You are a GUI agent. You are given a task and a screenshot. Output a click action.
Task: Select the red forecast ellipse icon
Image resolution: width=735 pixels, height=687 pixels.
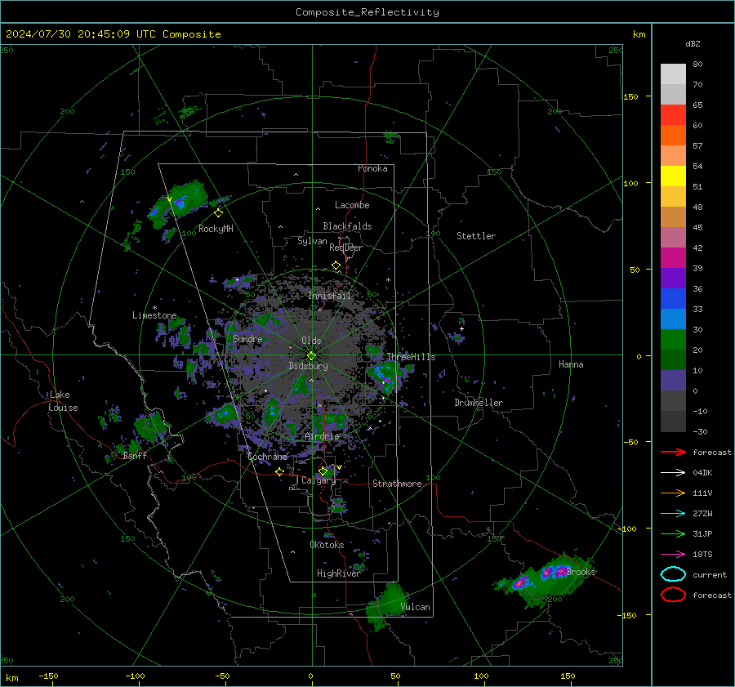673,595
